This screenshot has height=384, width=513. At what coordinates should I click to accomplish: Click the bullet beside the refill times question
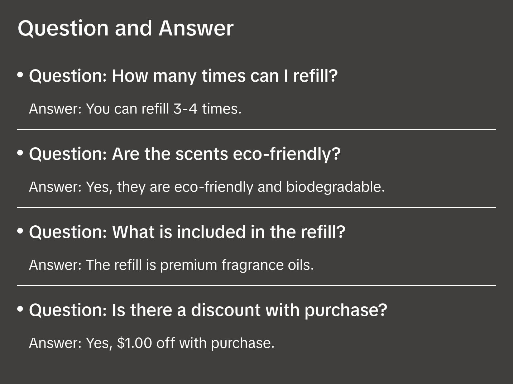point(20,75)
